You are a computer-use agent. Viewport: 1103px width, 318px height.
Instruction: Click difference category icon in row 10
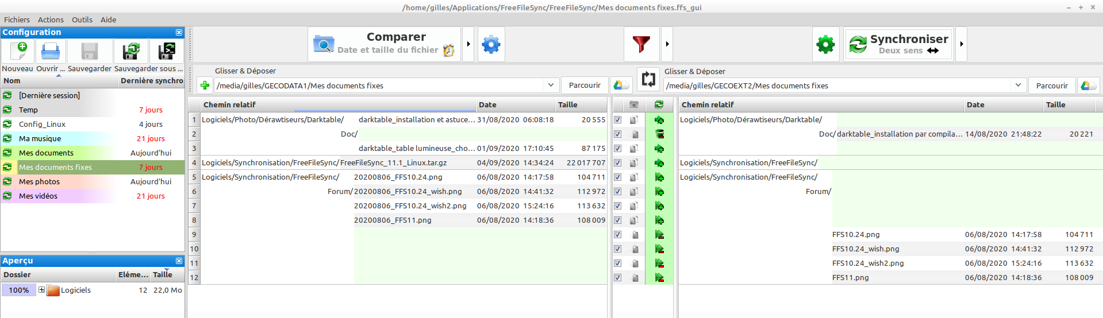click(x=634, y=249)
